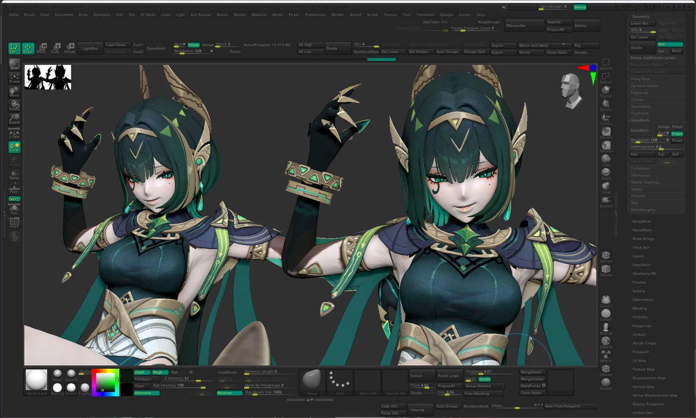Click the Frame view icon
Screen dimensions: 696x418
click(14, 78)
